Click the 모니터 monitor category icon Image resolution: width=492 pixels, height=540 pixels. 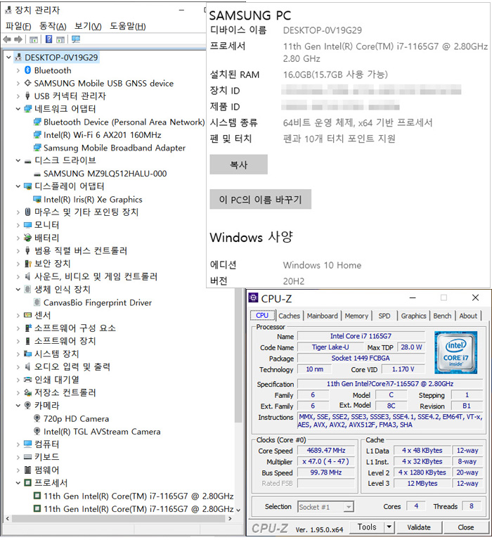(28, 225)
